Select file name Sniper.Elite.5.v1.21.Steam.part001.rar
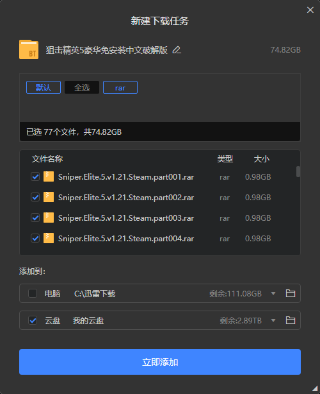Viewport: 320px width, 394px height. (126, 177)
